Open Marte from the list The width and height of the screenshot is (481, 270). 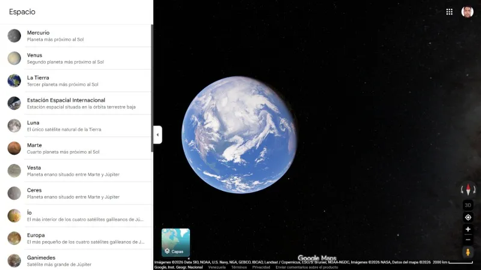76,148
